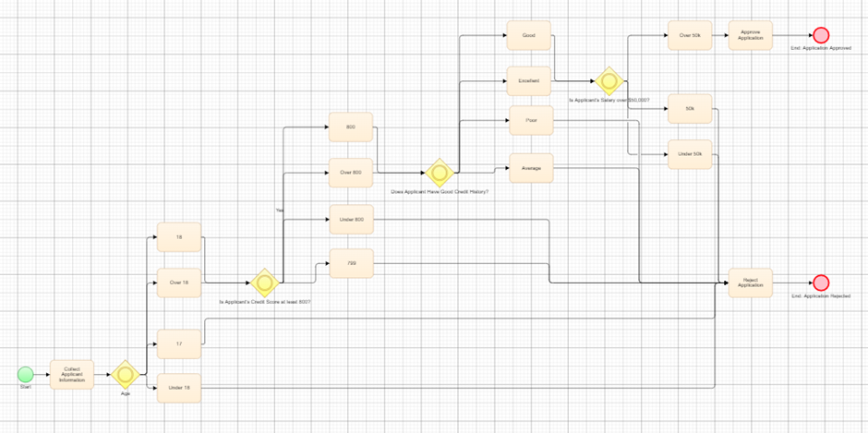
Task: Click the 'Yes' connector label
Action: (x=279, y=210)
